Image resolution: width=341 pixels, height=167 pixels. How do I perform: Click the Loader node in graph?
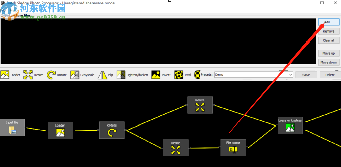60,130
